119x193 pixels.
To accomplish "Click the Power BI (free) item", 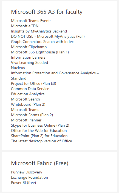I will coord(24,183).
